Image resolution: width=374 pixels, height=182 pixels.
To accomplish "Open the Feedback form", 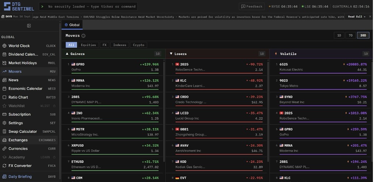I will pyautogui.click(x=252, y=7).
